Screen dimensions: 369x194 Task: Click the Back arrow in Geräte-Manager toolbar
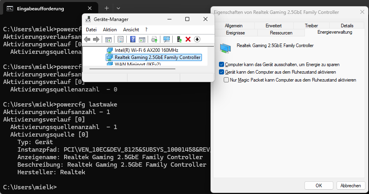point(87,39)
